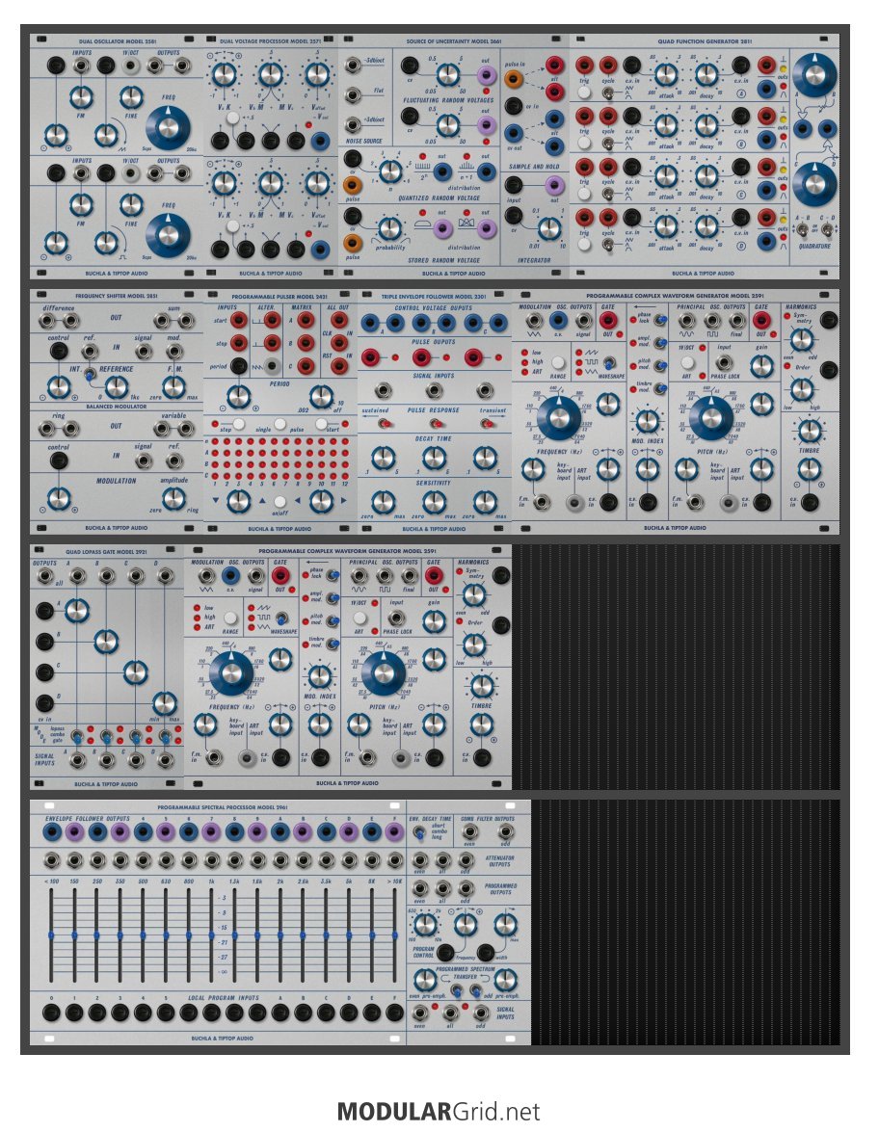
Task: Click the below-100 Hz band slider on Spectral Processor
Action: point(51,935)
